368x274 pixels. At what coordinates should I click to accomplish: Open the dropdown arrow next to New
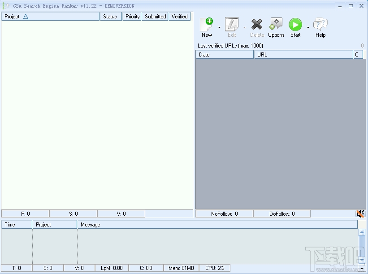(218, 27)
